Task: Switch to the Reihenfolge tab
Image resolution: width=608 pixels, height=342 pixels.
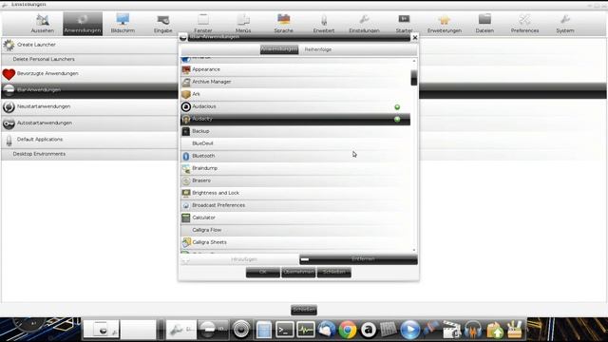Action: [x=318, y=49]
